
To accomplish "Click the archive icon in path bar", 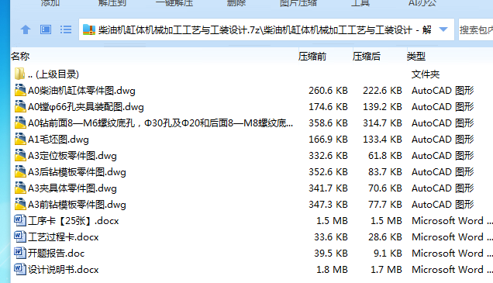I will tap(89, 30).
